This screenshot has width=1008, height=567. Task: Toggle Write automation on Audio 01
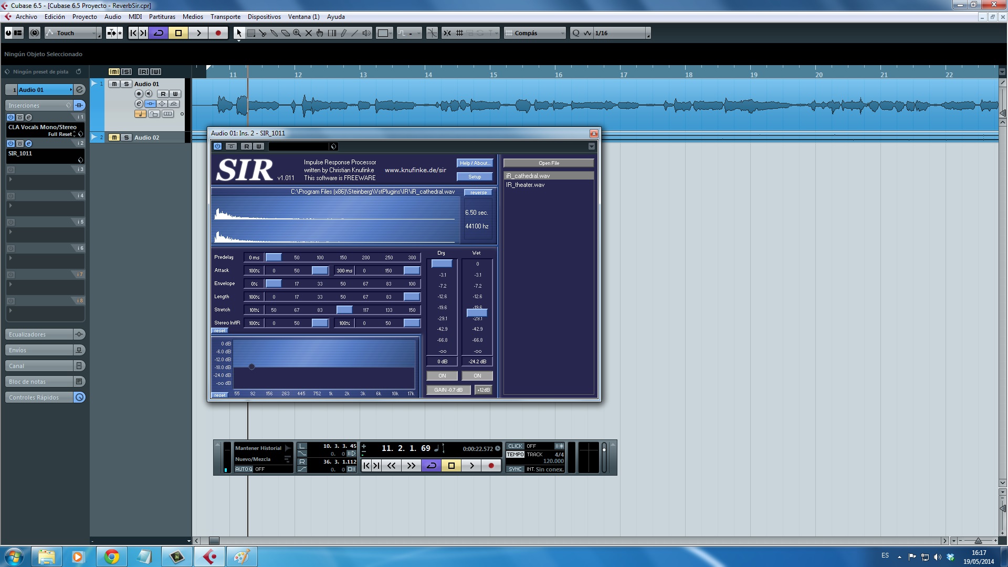point(175,94)
